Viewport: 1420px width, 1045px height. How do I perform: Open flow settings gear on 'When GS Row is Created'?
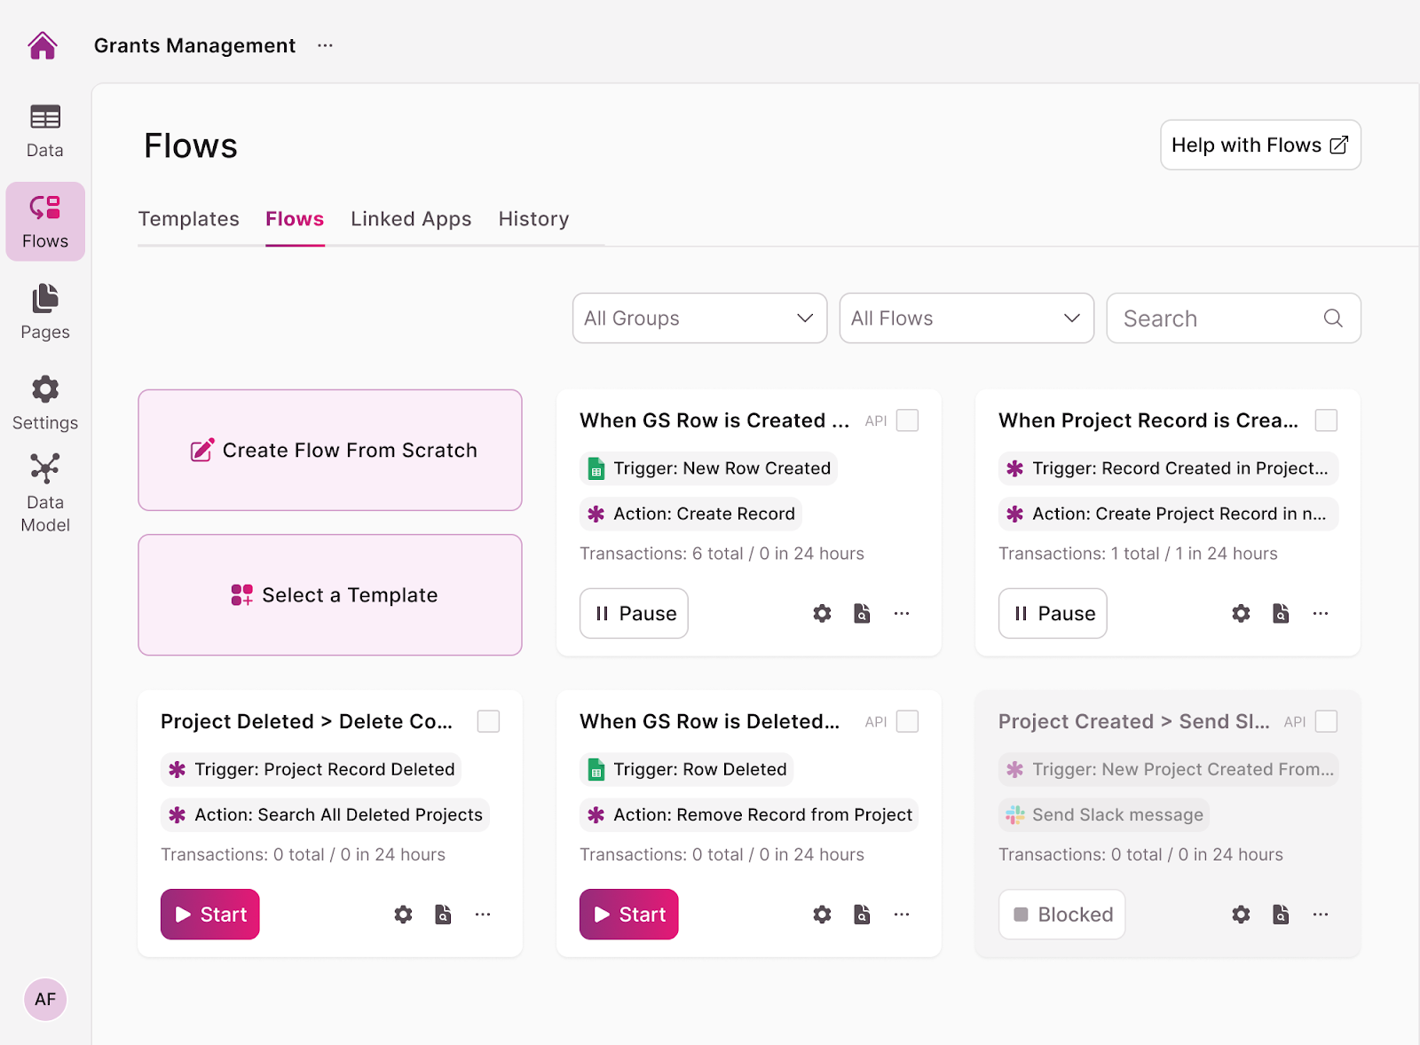821,613
